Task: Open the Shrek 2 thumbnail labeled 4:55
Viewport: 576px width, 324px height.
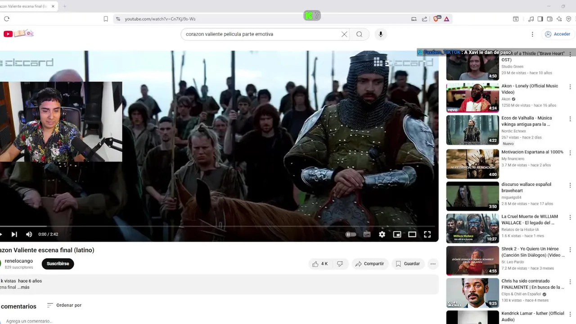Action: [x=472, y=261]
